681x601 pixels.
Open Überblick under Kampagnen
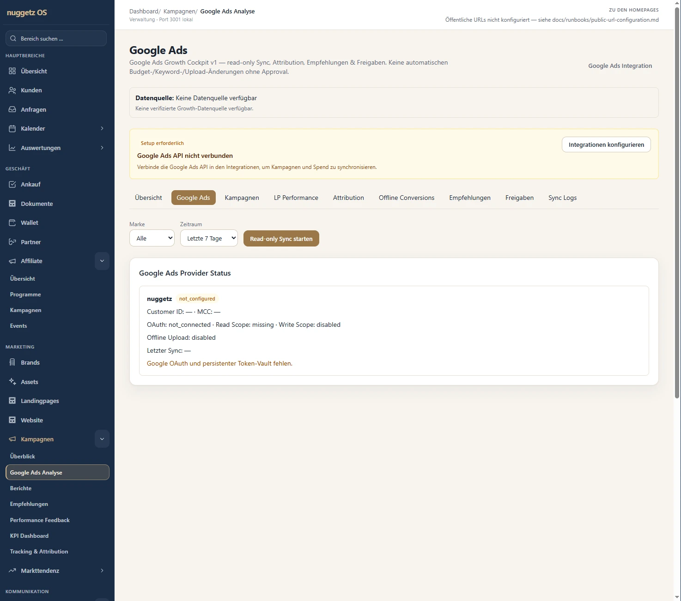point(23,457)
